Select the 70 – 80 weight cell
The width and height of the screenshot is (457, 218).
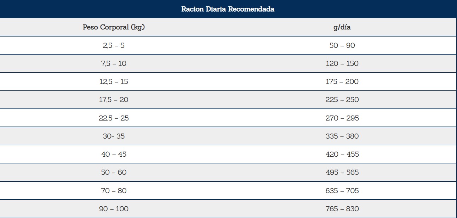click(x=114, y=191)
